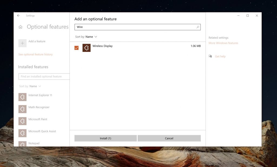This screenshot has width=277, height=167.
Task: Select Microsoft Quick Assist list entry text
Action: 42,131
